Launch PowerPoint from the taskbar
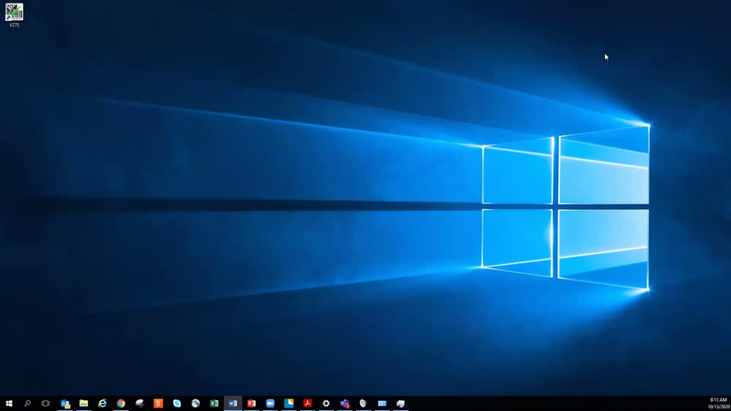The image size is (731, 411). pyautogui.click(x=251, y=404)
